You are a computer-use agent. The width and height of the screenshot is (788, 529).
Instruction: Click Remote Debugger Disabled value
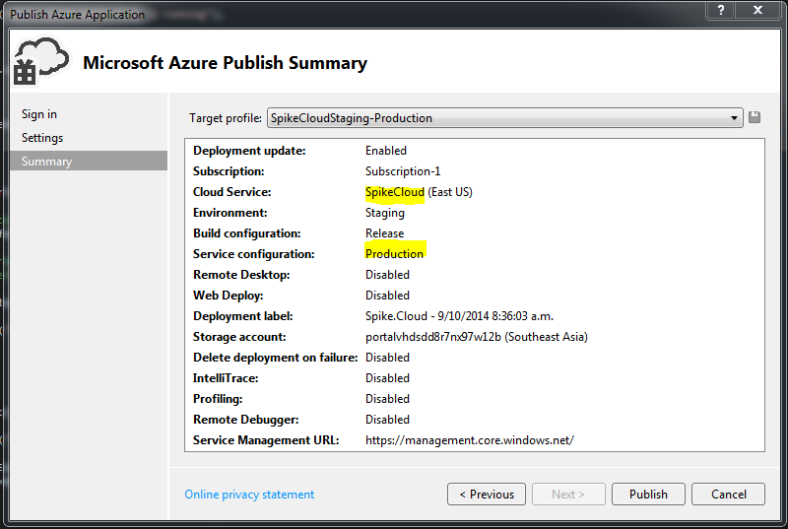(x=387, y=420)
